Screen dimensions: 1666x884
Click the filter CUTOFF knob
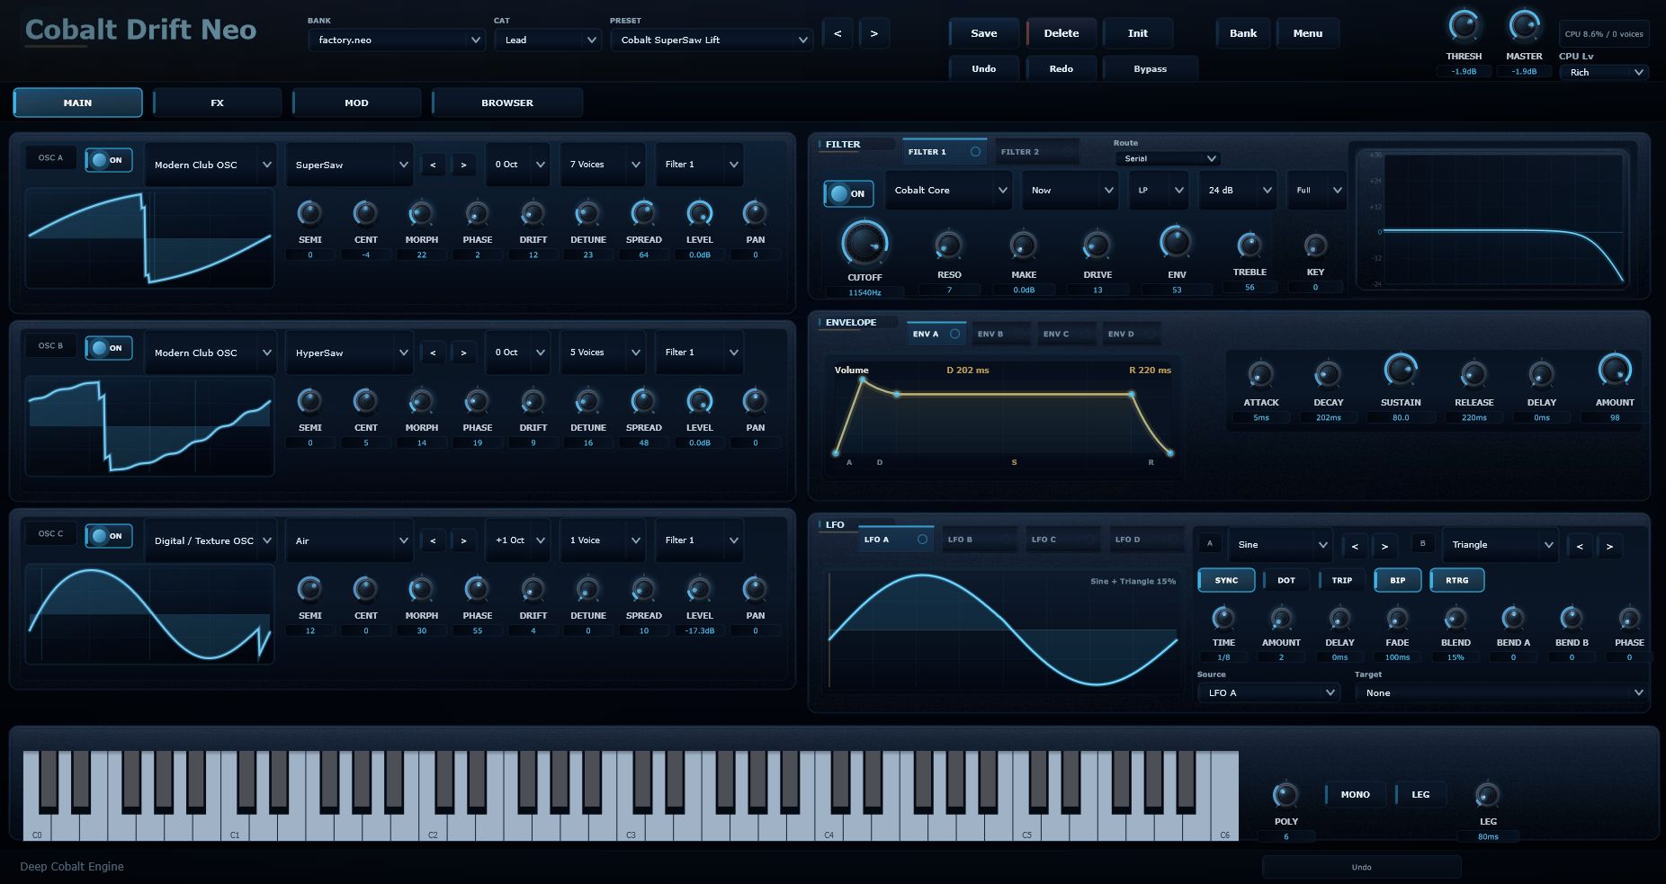tap(864, 243)
